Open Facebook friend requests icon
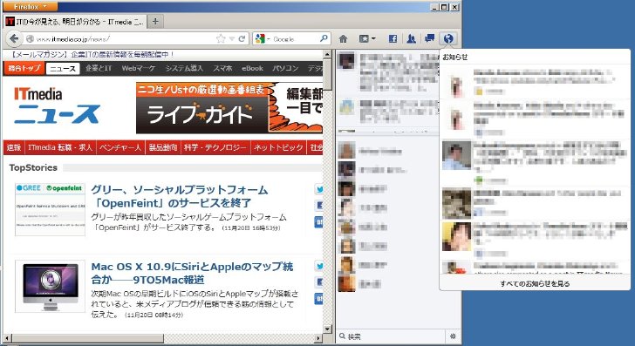This screenshot has width=635, height=346. 411,39
